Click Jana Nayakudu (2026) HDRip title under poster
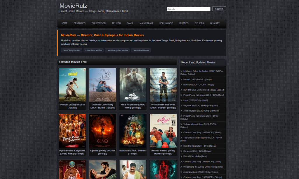The image size is (299, 179). point(133,106)
